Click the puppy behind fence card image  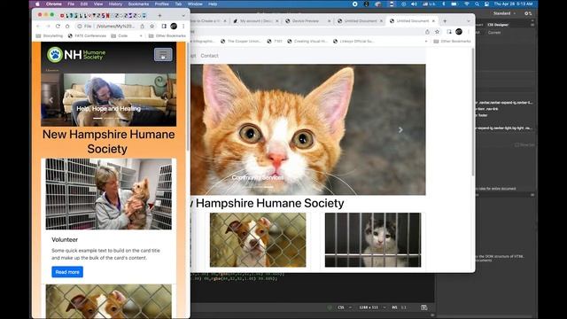tap(258, 240)
